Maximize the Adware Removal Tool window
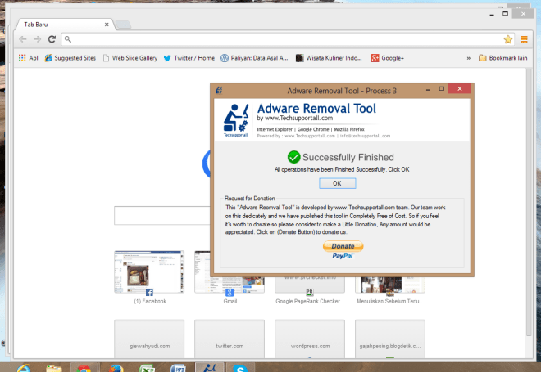Image resolution: width=541 pixels, height=372 pixels. [441, 89]
